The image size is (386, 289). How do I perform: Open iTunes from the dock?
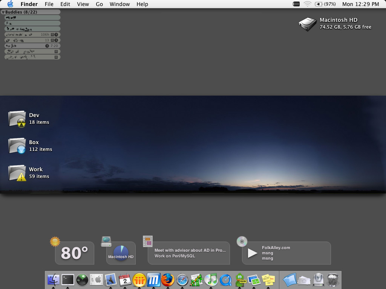click(x=211, y=280)
